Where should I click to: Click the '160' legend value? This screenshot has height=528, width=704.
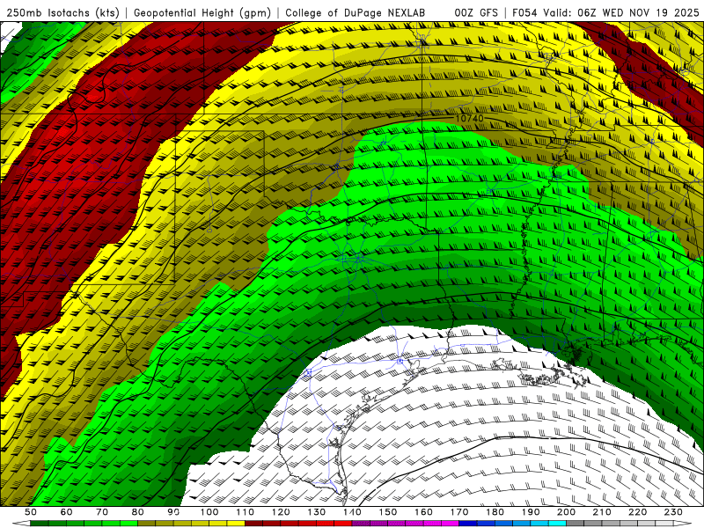pyautogui.click(x=423, y=512)
